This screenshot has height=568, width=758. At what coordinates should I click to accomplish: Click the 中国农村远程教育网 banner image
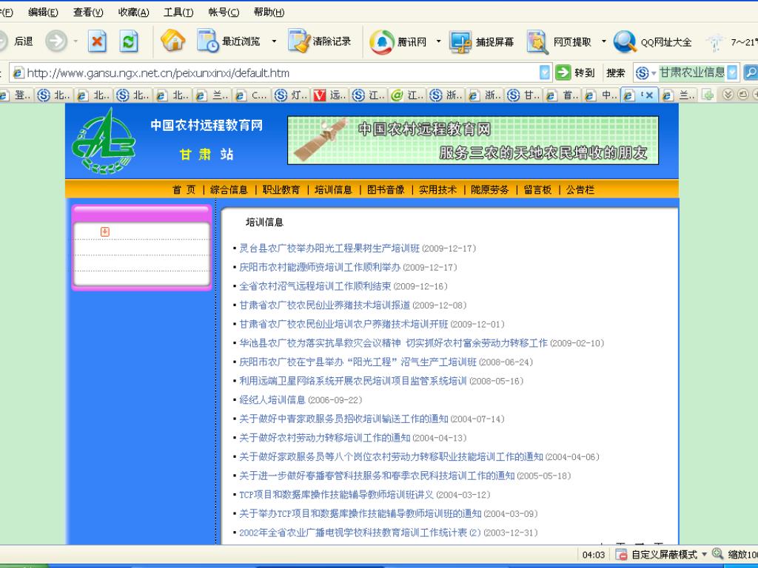coord(473,140)
